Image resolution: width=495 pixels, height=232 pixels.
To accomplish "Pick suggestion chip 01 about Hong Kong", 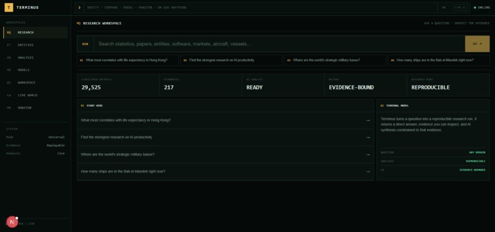I will click(x=128, y=60).
